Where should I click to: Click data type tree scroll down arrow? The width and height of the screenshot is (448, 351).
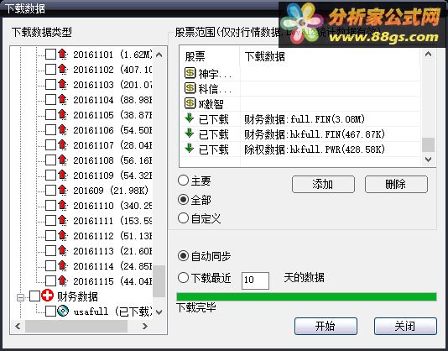159,312
